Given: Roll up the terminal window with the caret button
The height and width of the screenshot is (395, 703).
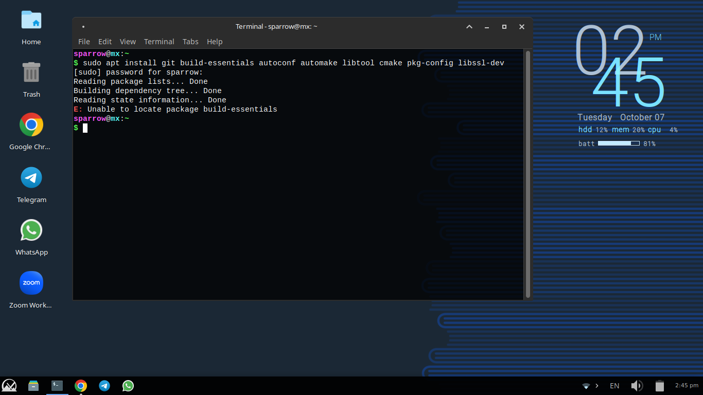Looking at the screenshot, I should click(469, 27).
